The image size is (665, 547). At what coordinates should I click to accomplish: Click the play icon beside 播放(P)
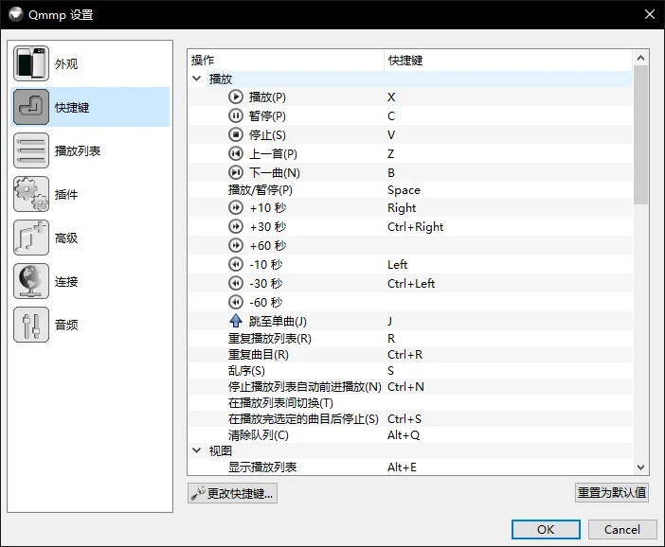point(236,97)
